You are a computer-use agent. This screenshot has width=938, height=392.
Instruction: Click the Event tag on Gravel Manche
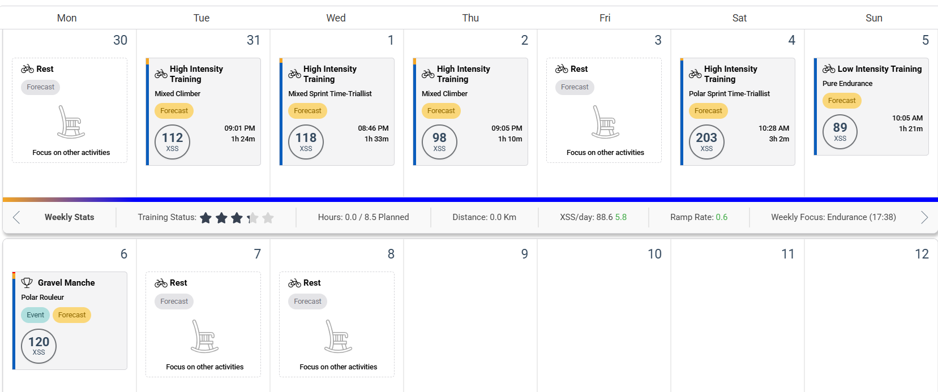click(x=35, y=315)
